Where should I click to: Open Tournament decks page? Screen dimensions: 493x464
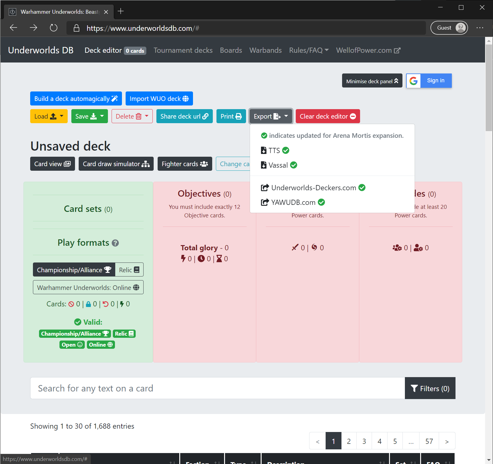[x=183, y=50]
